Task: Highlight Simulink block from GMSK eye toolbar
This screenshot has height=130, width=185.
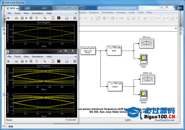Action: pyautogui.click(x=37, y=61)
